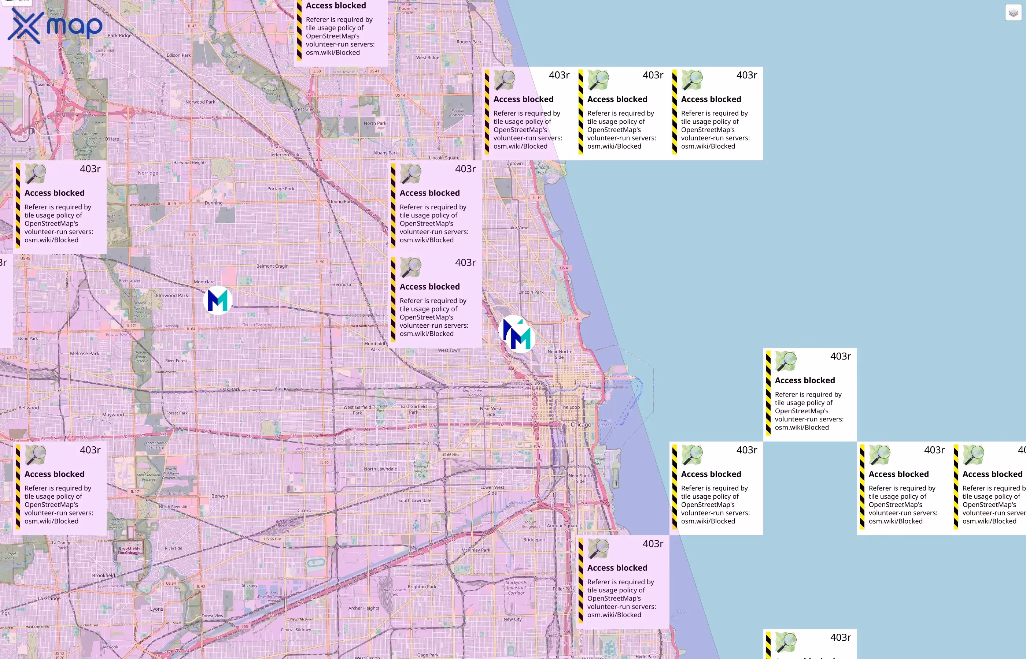The image size is (1026, 659).
Task: Click the 'Jefferson Park' label
Action: pos(285,155)
